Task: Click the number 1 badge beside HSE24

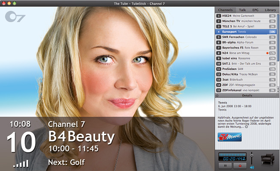Action: click(x=219, y=16)
